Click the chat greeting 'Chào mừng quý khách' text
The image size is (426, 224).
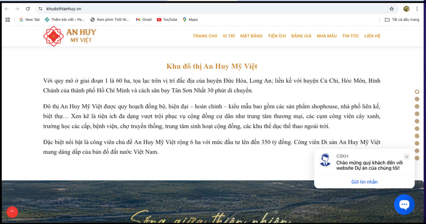[369, 166]
